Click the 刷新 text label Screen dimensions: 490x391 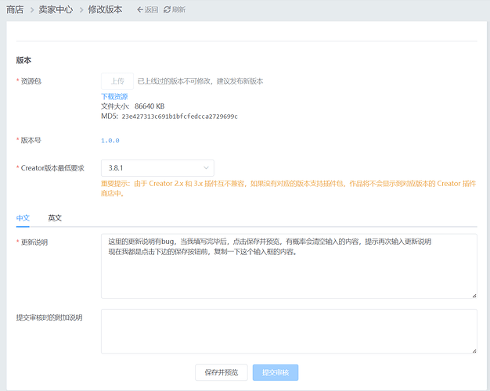click(178, 9)
